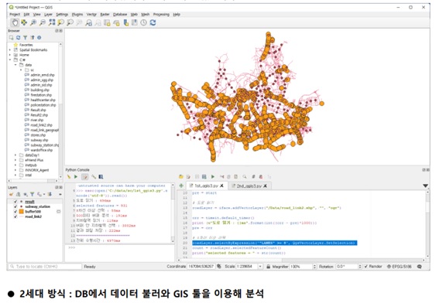Click the EPSG:5186 CRS button
The width and height of the screenshot is (439, 303).
[400, 267]
